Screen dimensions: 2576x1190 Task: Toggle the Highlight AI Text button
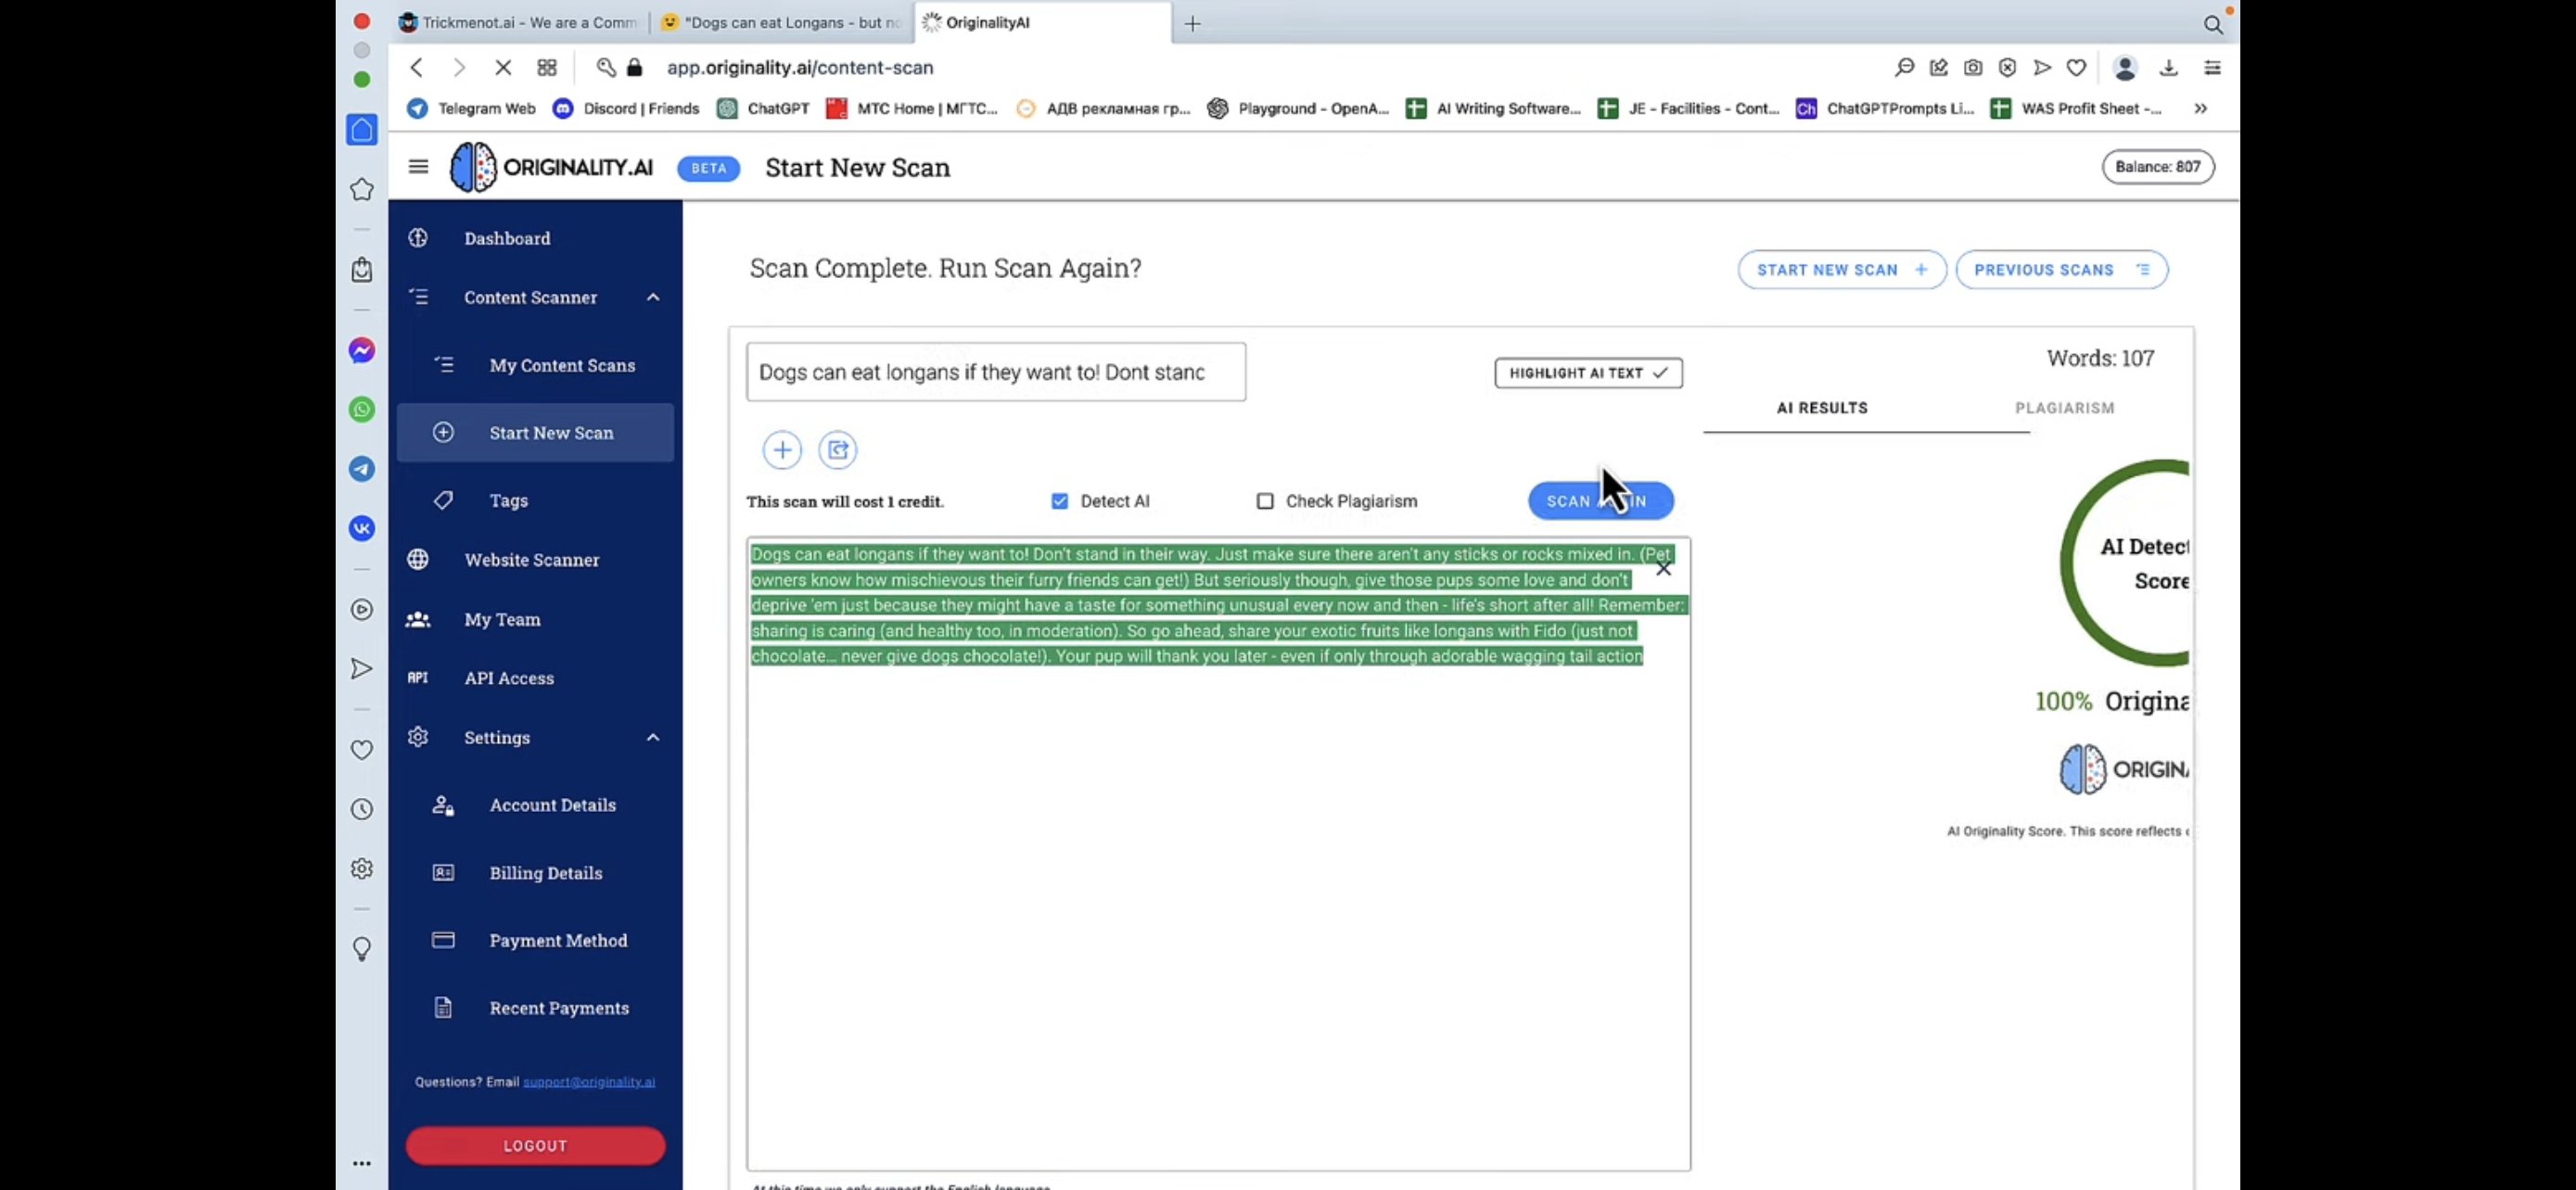tap(1588, 373)
